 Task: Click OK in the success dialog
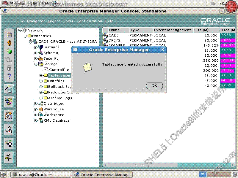pyautogui.click(x=154, y=85)
